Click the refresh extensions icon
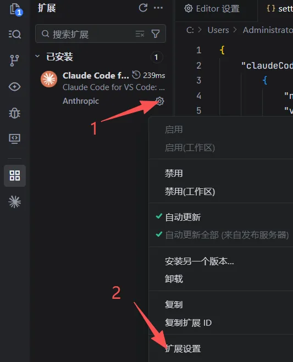This screenshot has height=362, width=293. tap(143, 8)
